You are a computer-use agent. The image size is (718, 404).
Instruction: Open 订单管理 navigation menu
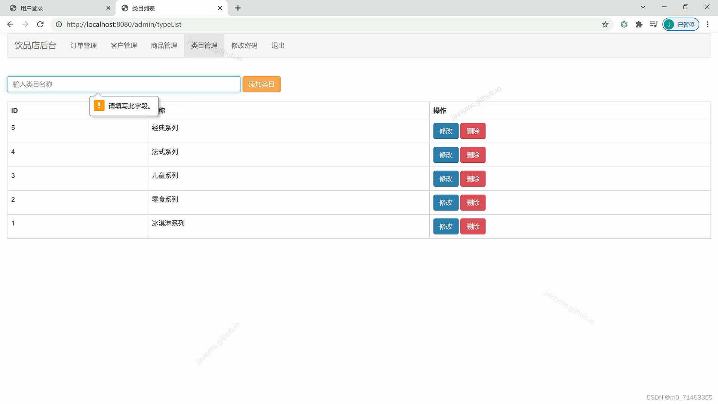pyautogui.click(x=83, y=46)
